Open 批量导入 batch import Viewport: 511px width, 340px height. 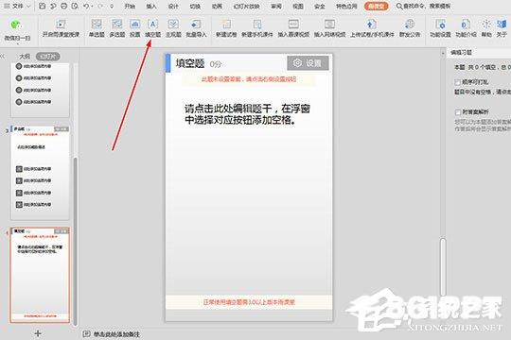click(196, 28)
